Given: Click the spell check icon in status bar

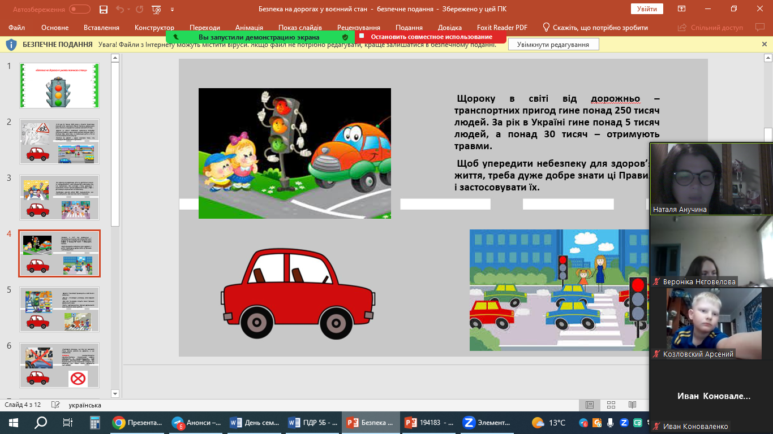Looking at the screenshot, I should 55,405.
